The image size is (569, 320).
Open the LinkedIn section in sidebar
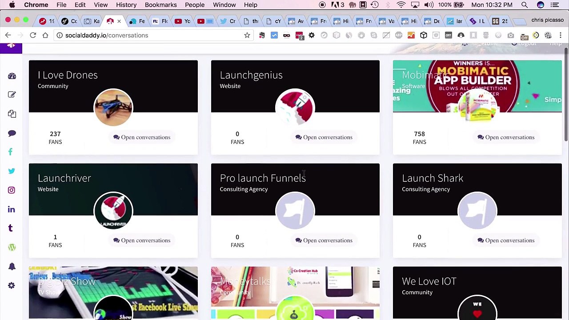[x=12, y=209]
